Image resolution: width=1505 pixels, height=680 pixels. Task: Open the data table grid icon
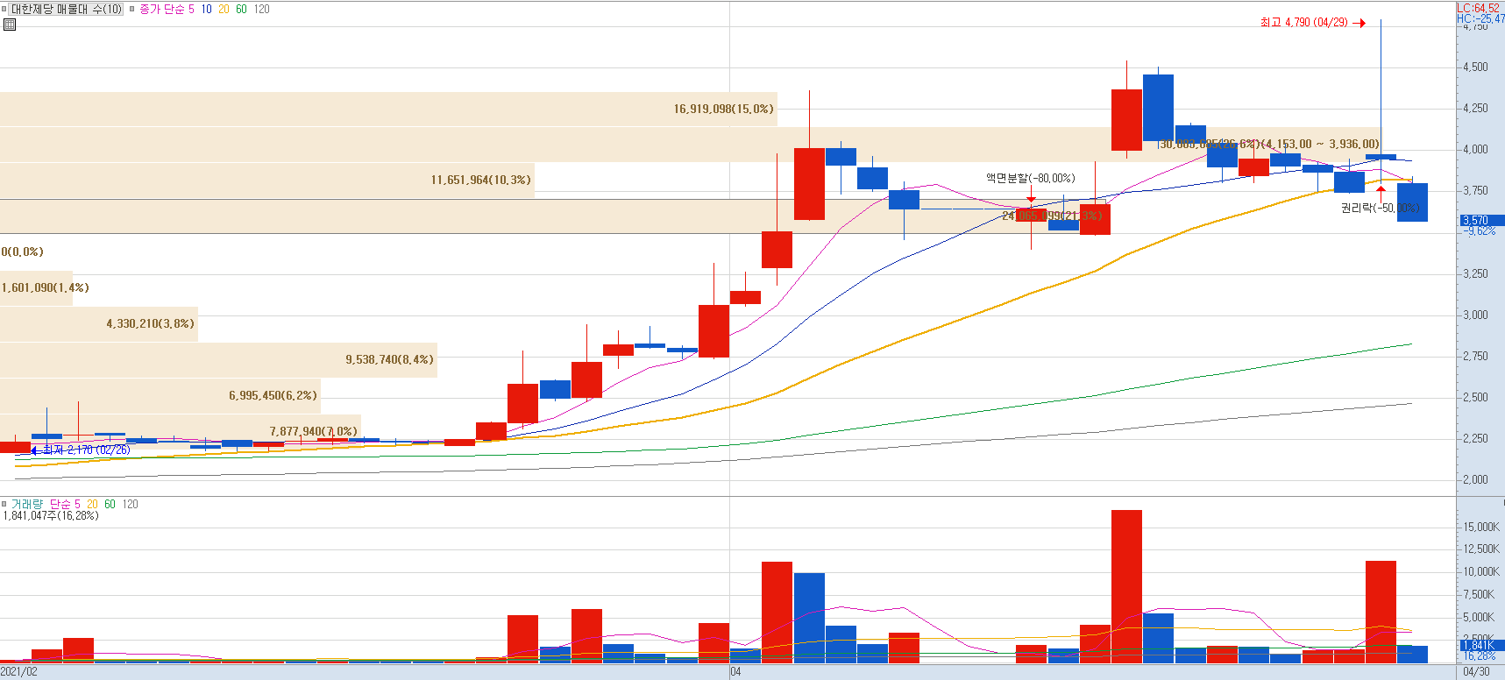(10, 25)
